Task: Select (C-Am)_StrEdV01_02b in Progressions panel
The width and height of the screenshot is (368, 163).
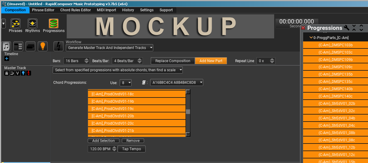Action: click(x=335, y=104)
